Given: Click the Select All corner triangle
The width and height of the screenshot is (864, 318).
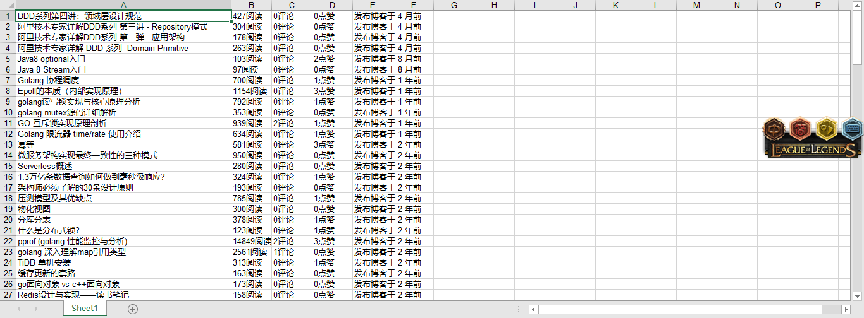Looking at the screenshot, I should (8, 5).
